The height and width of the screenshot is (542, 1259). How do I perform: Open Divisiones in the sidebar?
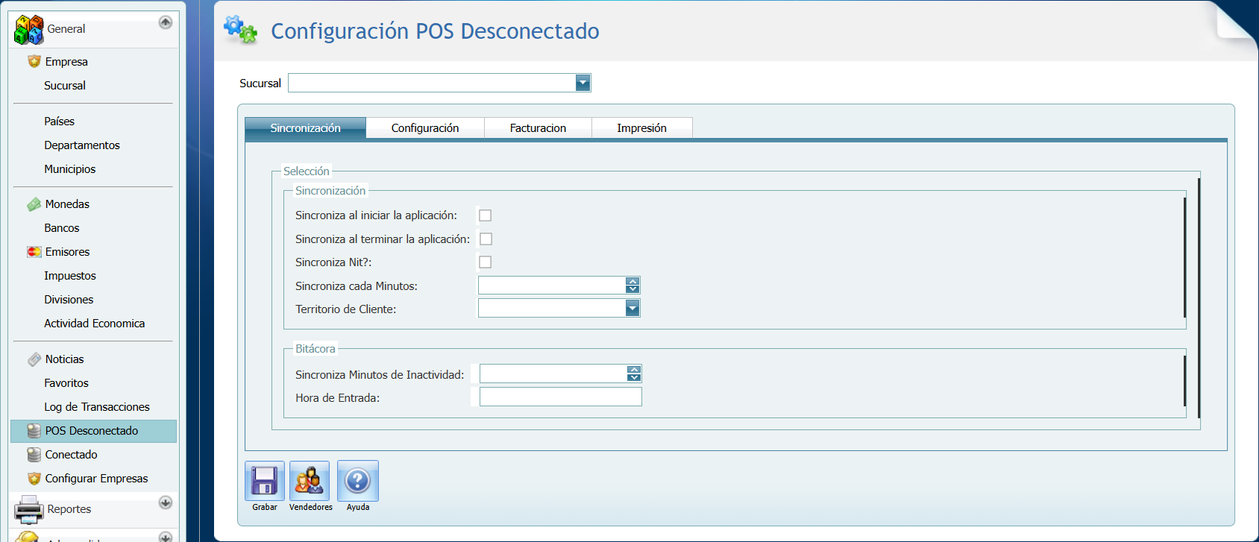pos(69,300)
